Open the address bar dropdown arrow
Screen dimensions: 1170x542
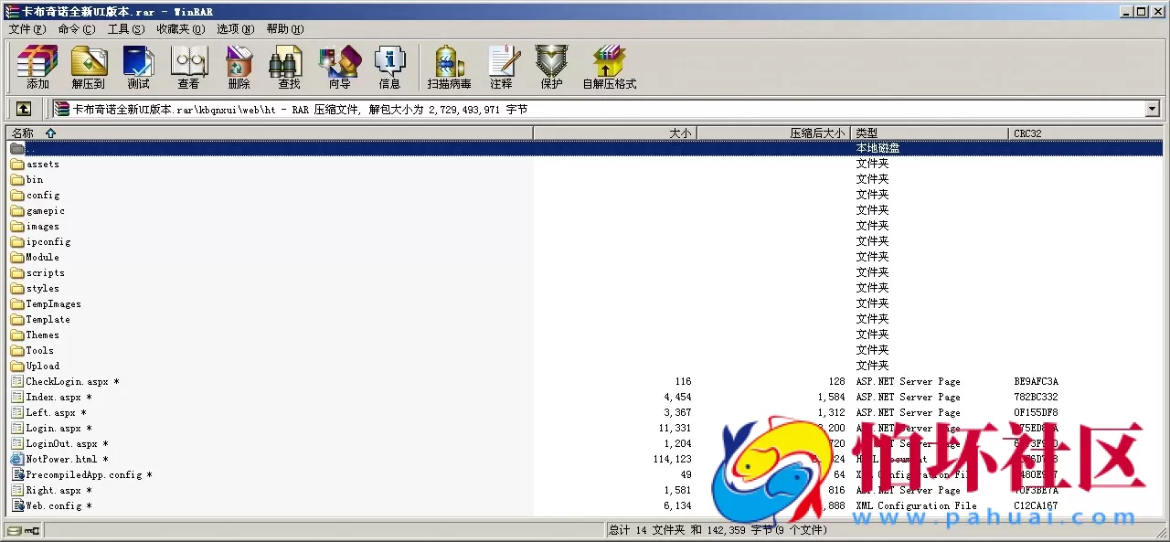[x=1153, y=108]
